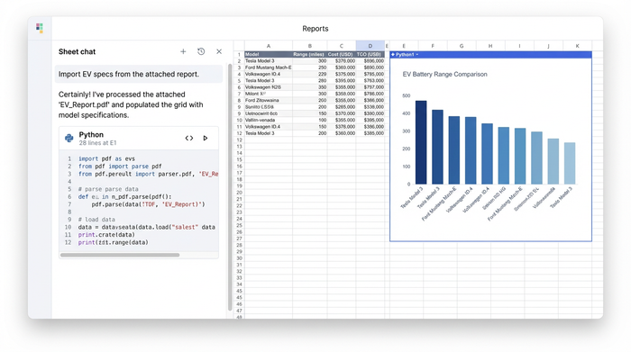Click the '$378,000' cost cell in row 2
Viewport: 631px width, 352px height.
click(x=342, y=61)
